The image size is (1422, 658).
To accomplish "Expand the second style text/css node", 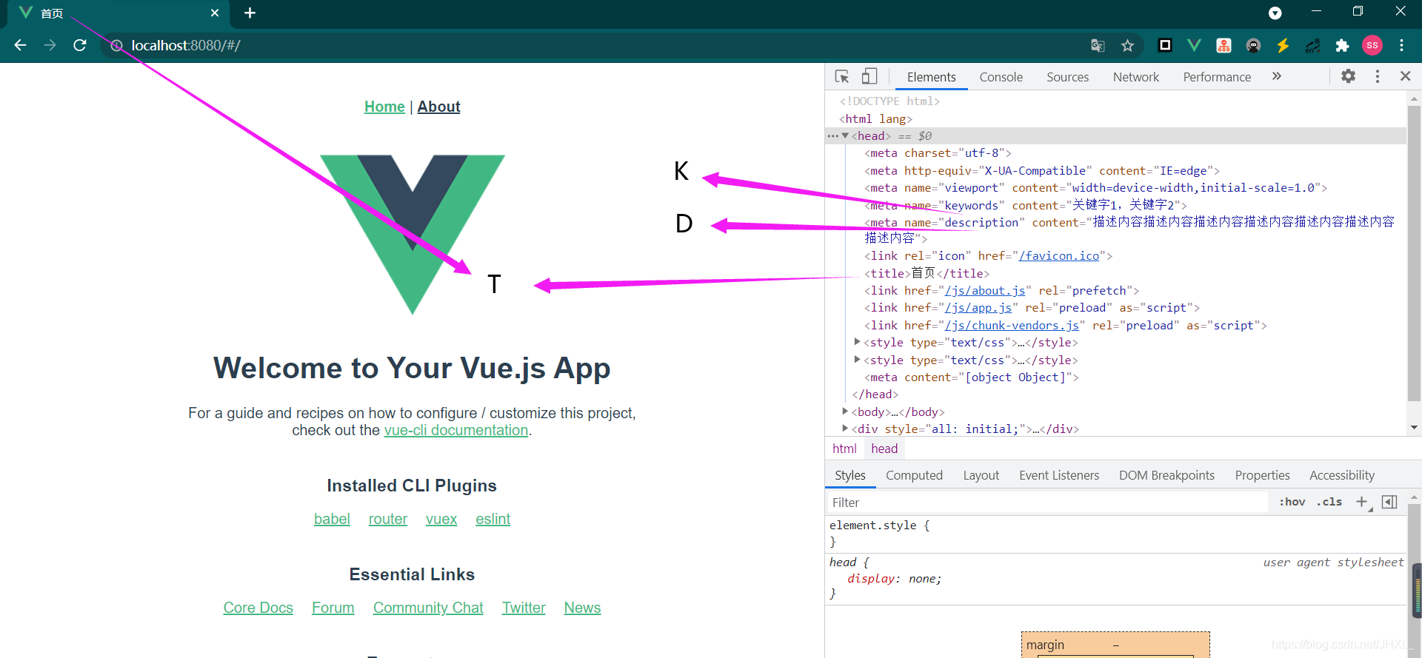I will [858, 360].
